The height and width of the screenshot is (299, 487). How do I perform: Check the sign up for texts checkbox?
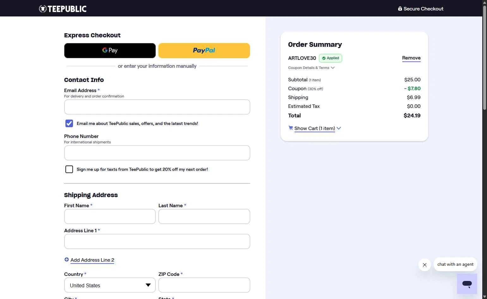69,169
